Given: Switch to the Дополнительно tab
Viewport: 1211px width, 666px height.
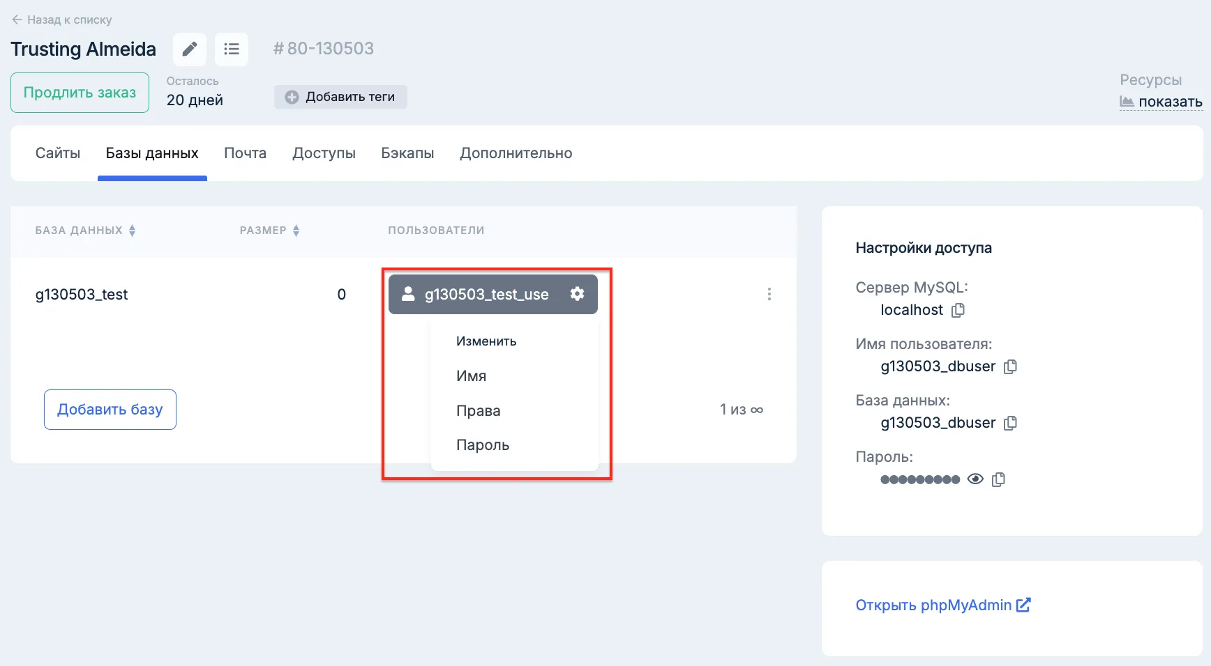Looking at the screenshot, I should [x=516, y=153].
